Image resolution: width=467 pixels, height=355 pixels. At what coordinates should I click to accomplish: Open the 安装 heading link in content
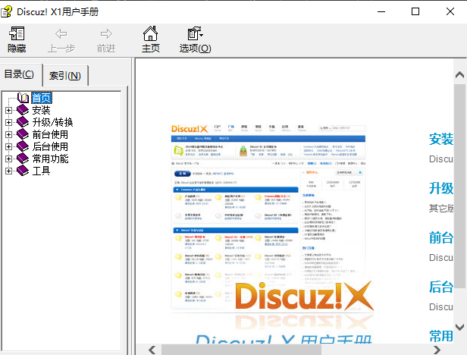(x=441, y=140)
